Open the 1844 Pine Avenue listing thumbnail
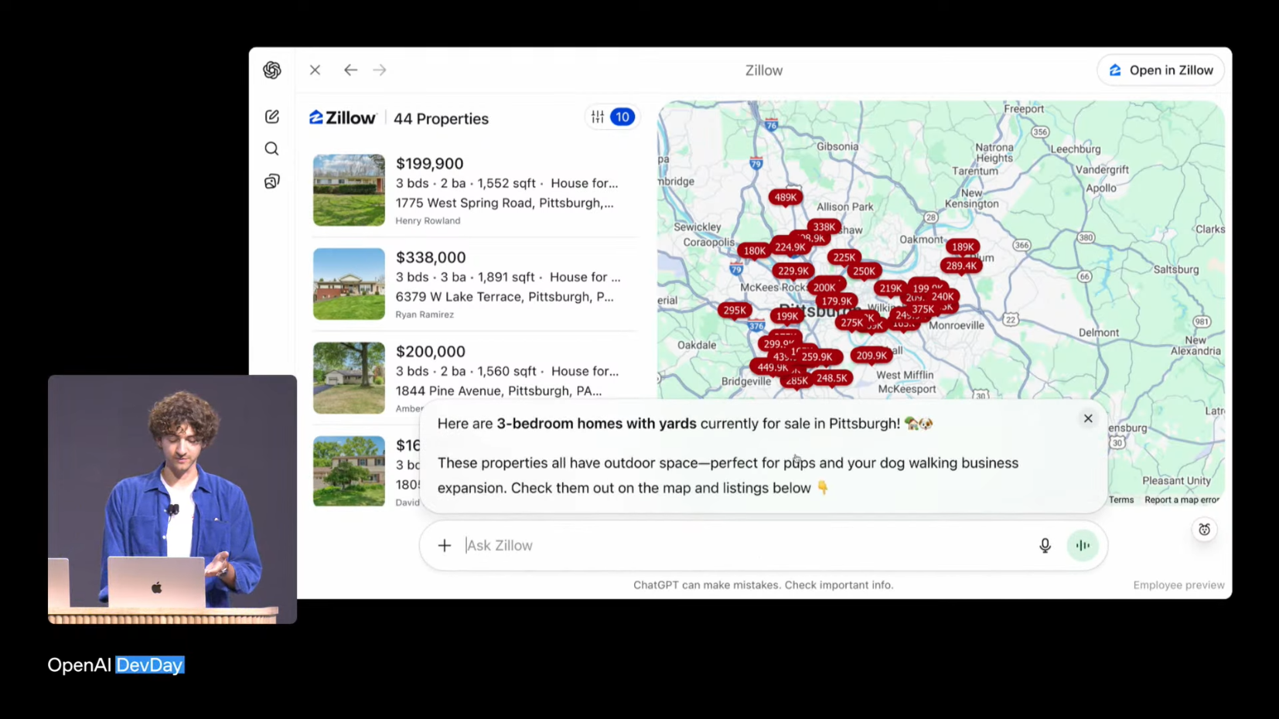The width and height of the screenshot is (1279, 719). 349,378
